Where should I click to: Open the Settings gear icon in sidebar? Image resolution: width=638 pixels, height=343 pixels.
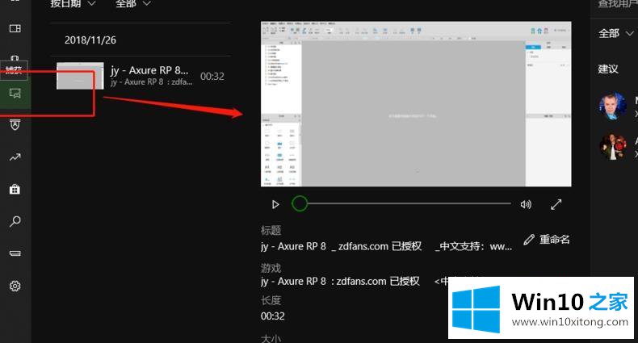pos(15,287)
